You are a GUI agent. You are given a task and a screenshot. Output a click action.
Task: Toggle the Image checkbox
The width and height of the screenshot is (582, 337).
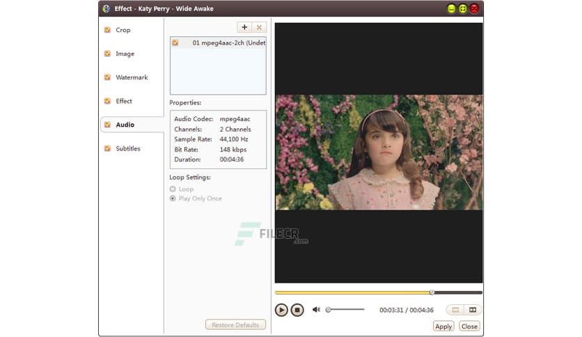tap(108, 54)
